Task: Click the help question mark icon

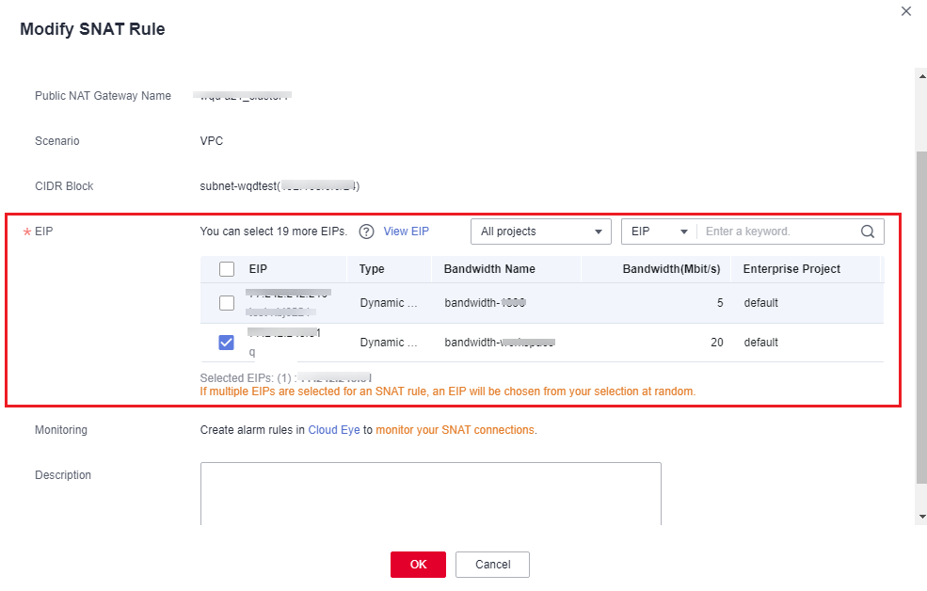Action: tap(367, 232)
